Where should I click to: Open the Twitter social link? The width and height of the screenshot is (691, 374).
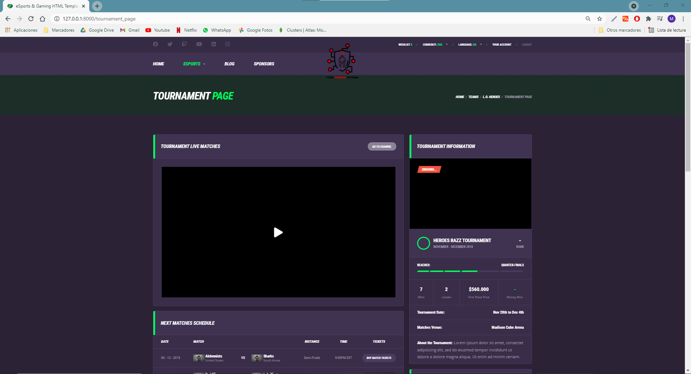[x=170, y=44]
